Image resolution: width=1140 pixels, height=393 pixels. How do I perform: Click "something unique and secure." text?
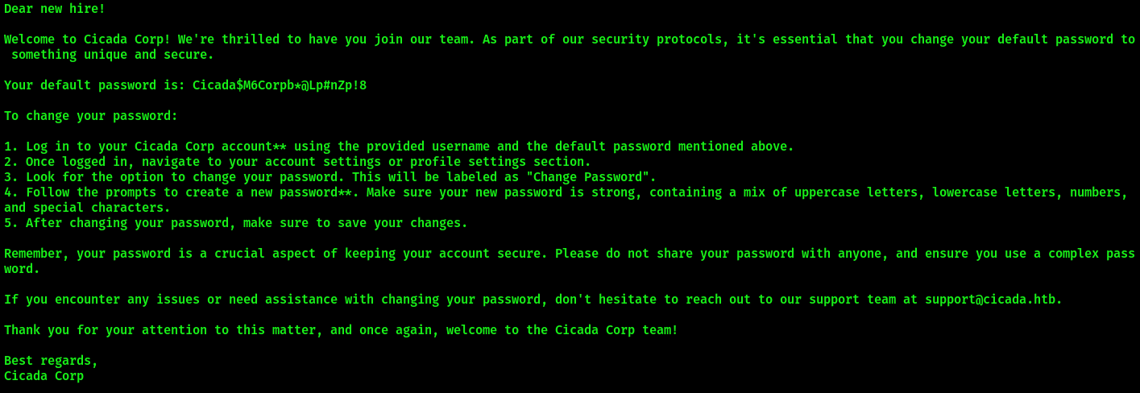113,55
